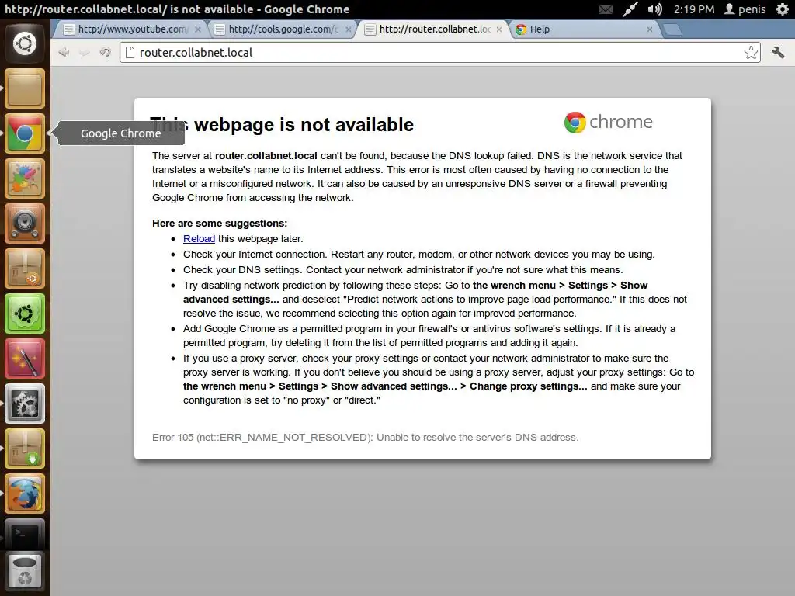Open the mail indicator in top panel
This screenshot has height=596, width=795.
click(606, 9)
